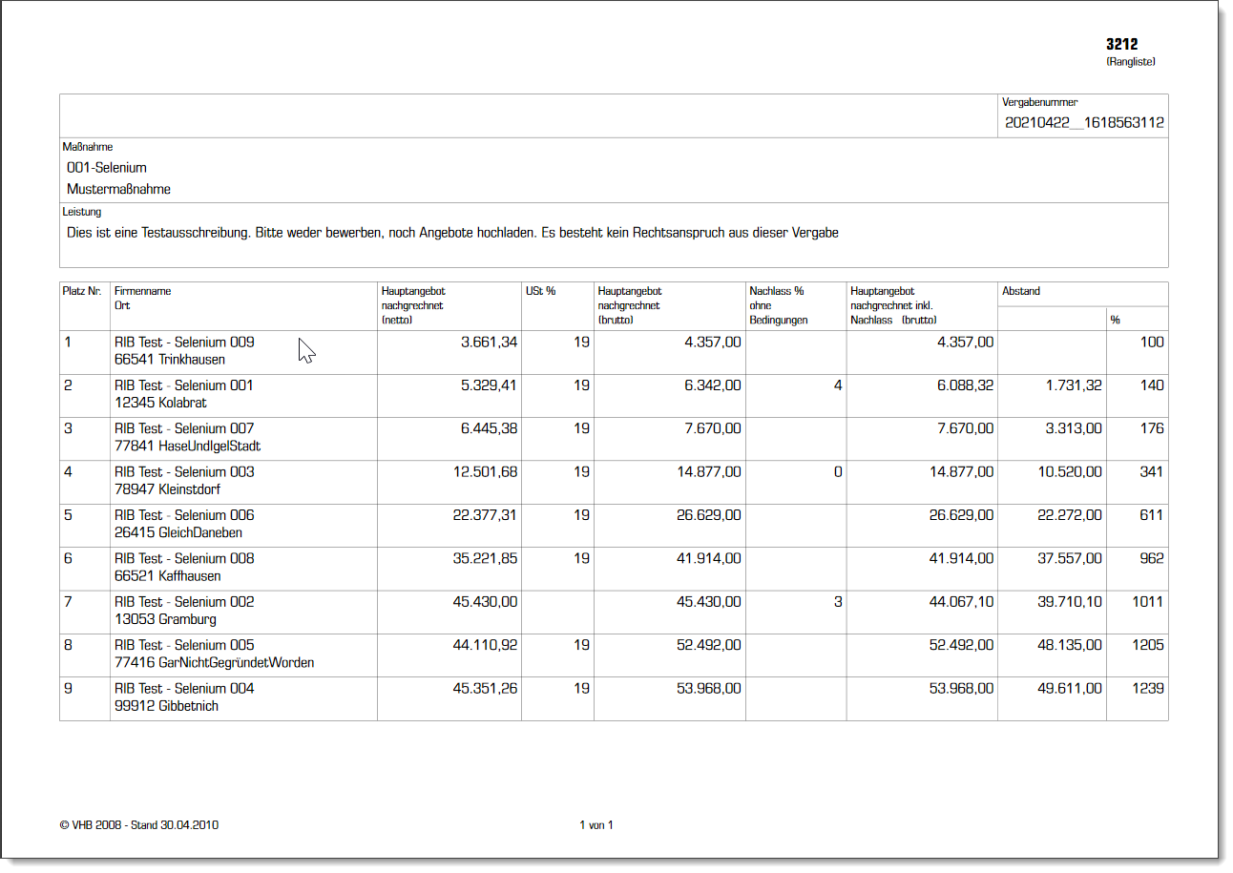Click 13053 Gramburg

165,619
